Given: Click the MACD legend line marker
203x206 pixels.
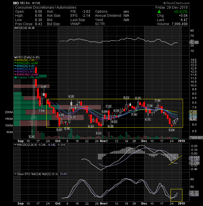Looking at the screenshot, I should click(x=15, y=145).
